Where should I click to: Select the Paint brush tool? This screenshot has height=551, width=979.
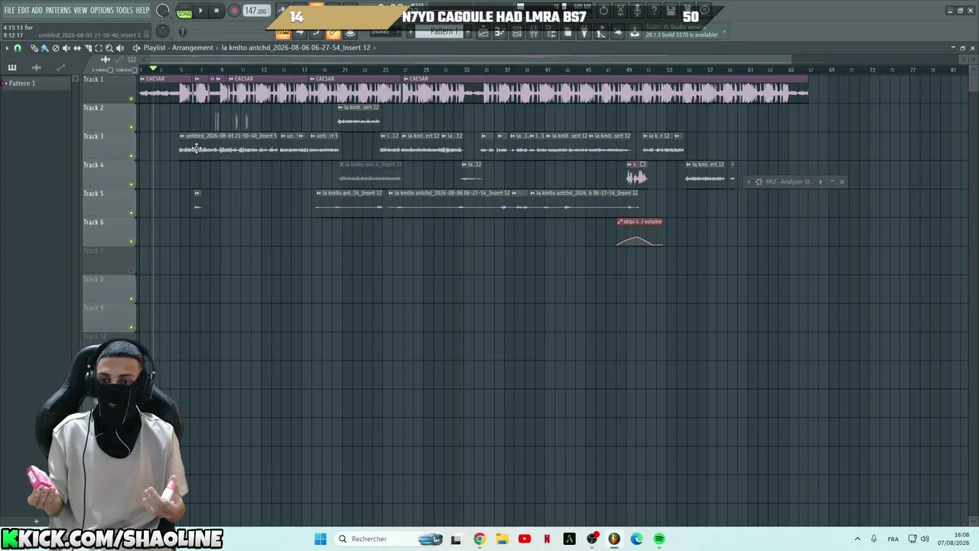(x=45, y=47)
